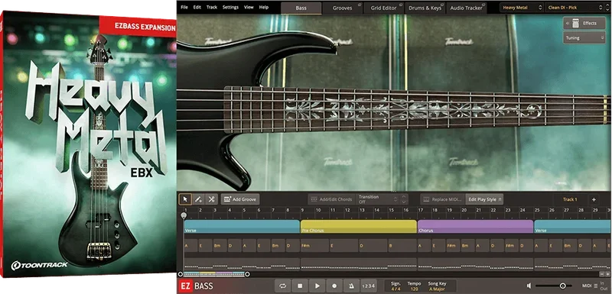612x294 pixels.
Task: Click the Tempo 120 value
Action: coord(414,289)
